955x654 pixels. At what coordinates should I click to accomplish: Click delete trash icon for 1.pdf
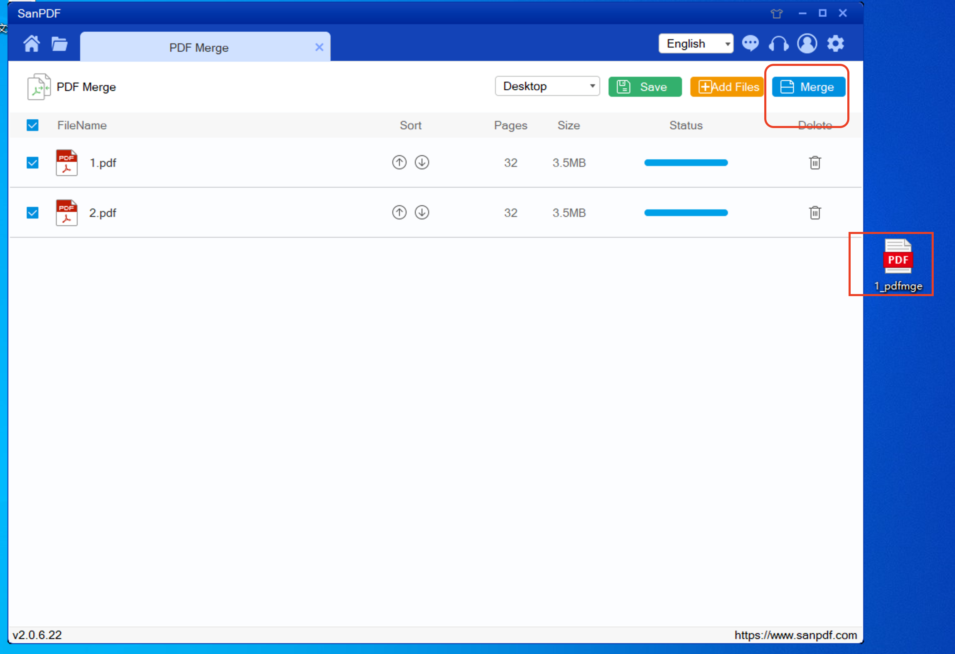point(814,162)
